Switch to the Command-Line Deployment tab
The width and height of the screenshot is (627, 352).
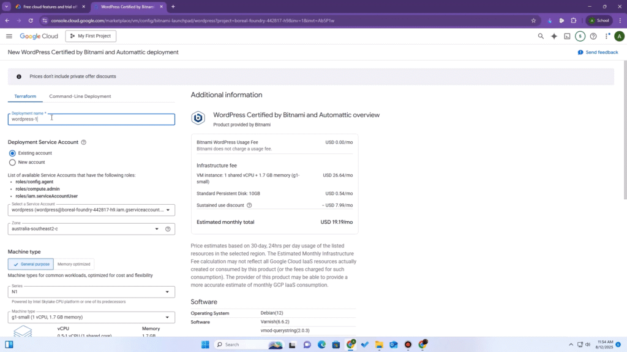tap(80, 97)
